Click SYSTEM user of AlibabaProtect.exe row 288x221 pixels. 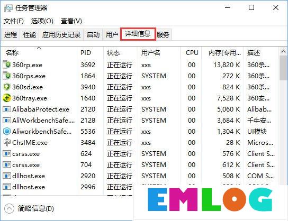pos(154,109)
